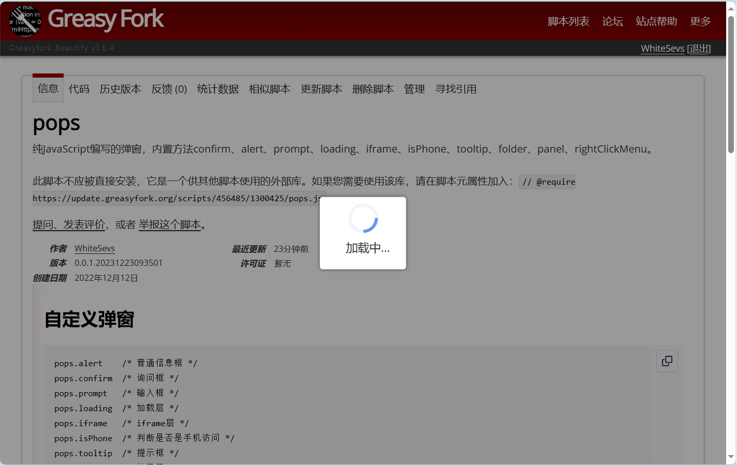The image size is (737, 466).
Task: Click the Greasy Fork logo icon
Action: click(x=24, y=21)
